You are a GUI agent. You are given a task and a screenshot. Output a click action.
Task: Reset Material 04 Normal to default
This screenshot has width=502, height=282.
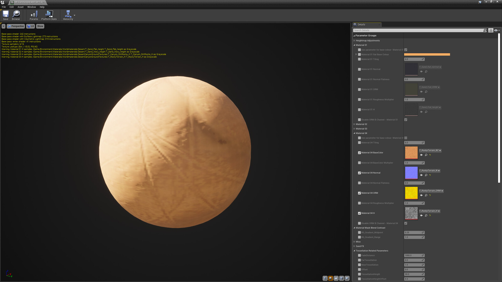tap(430, 175)
